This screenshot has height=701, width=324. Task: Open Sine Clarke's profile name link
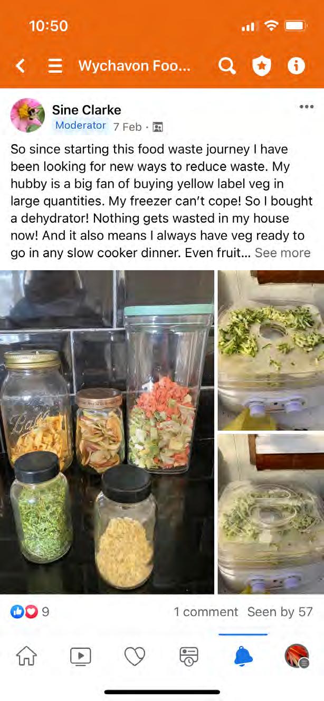pos(87,110)
